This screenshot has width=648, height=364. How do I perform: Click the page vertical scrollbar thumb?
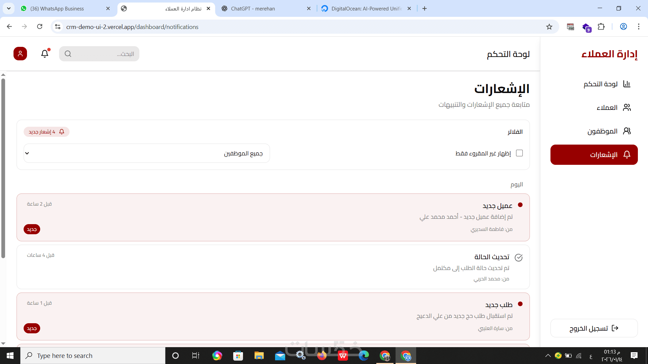tap(3, 169)
